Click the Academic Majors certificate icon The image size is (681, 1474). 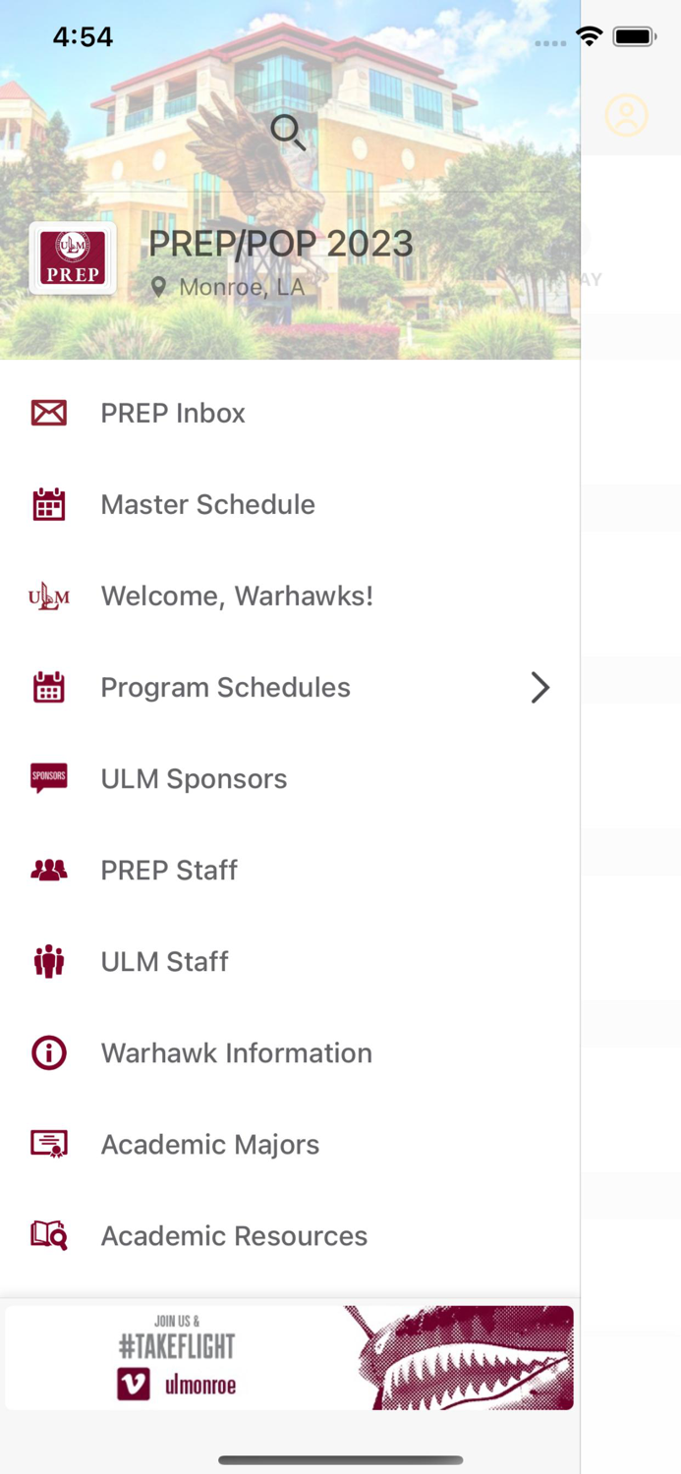[48, 1144]
